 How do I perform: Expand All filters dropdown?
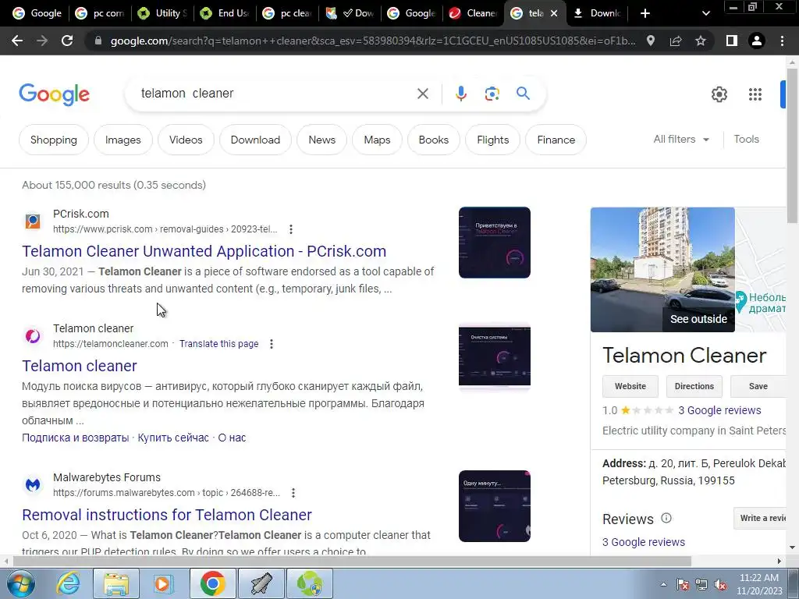point(681,139)
